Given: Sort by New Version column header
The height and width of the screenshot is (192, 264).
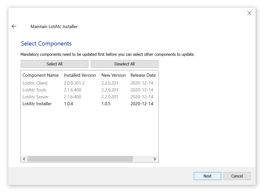Looking at the screenshot, I should [x=114, y=75].
